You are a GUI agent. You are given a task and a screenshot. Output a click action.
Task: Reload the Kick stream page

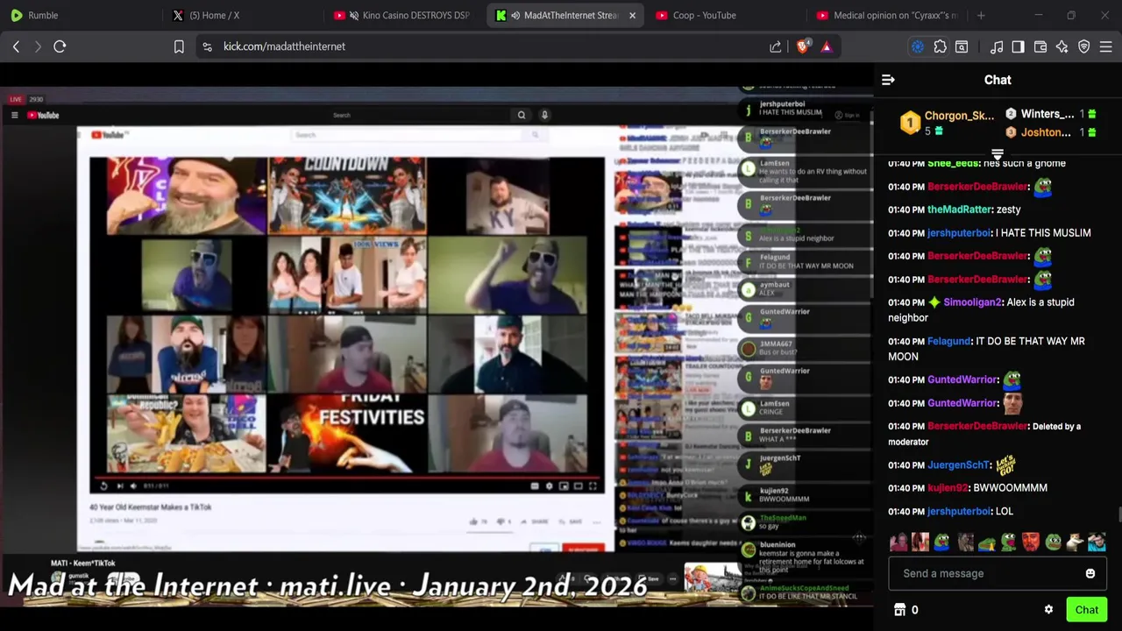(60, 46)
